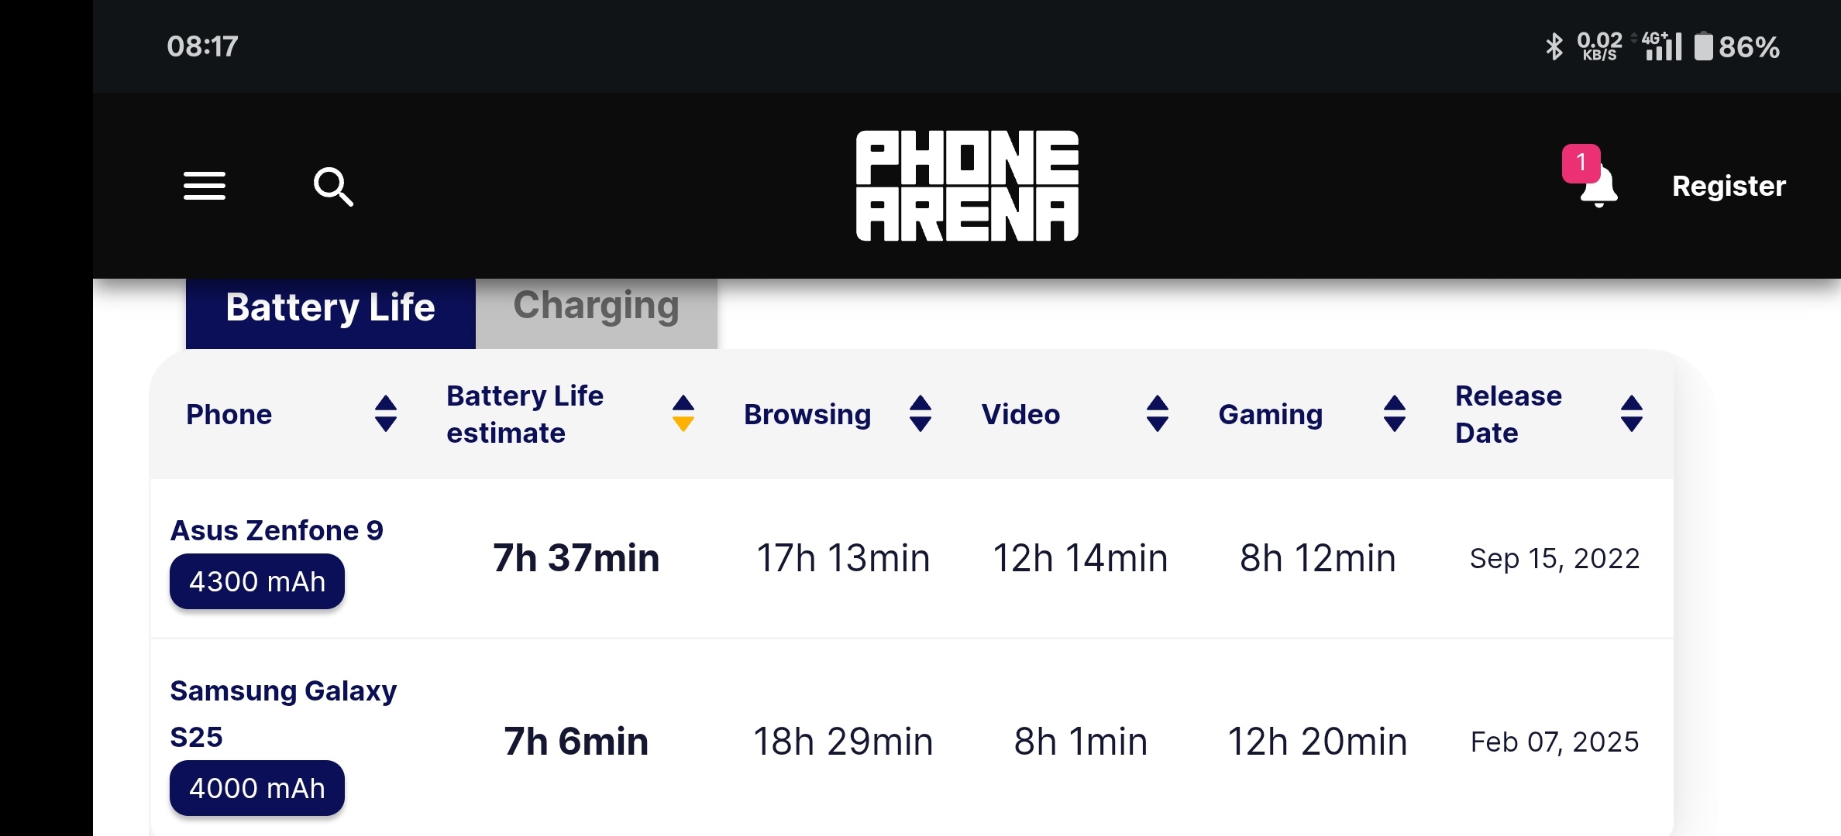Sort by Browsing time arrows
The width and height of the screenshot is (1841, 836).
click(920, 413)
